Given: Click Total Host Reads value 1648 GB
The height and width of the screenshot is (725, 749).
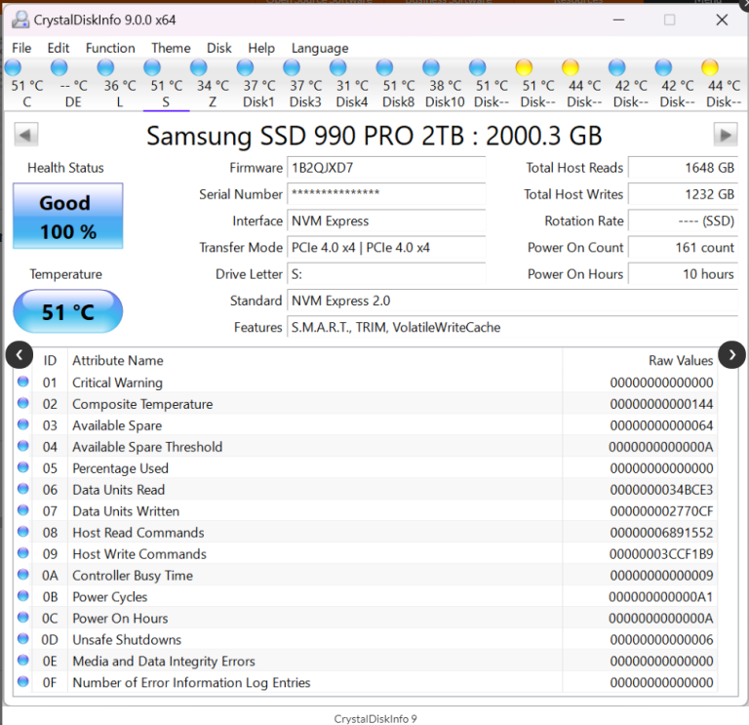Looking at the screenshot, I should pyautogui.click(x=683, y=168).
